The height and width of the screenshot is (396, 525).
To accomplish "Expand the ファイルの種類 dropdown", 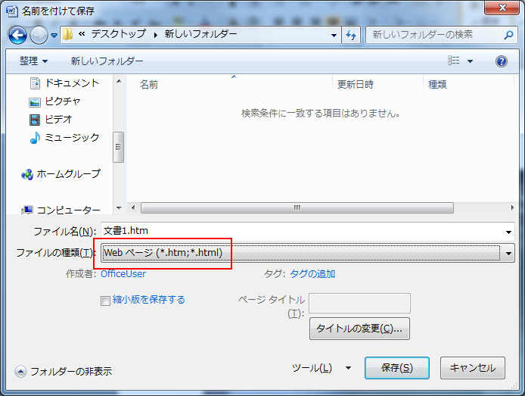I will click(509, 253).
